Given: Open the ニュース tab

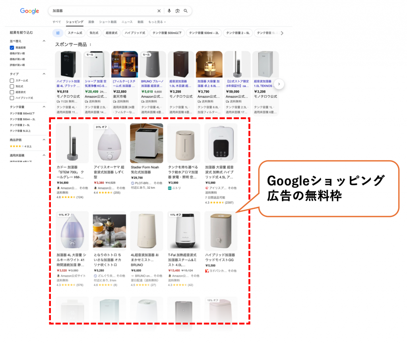Looking at the screenshot, I should click(127, 22).
